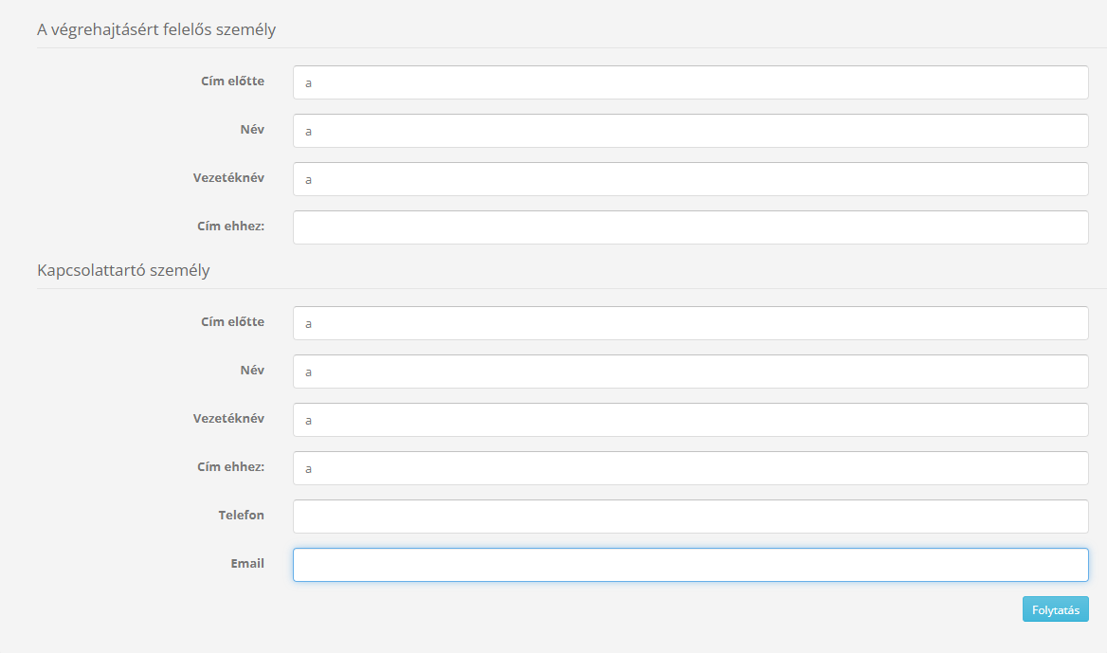
Task: Click the 'Kapcsolattartó személy' section heading
Action: point(123,270)
